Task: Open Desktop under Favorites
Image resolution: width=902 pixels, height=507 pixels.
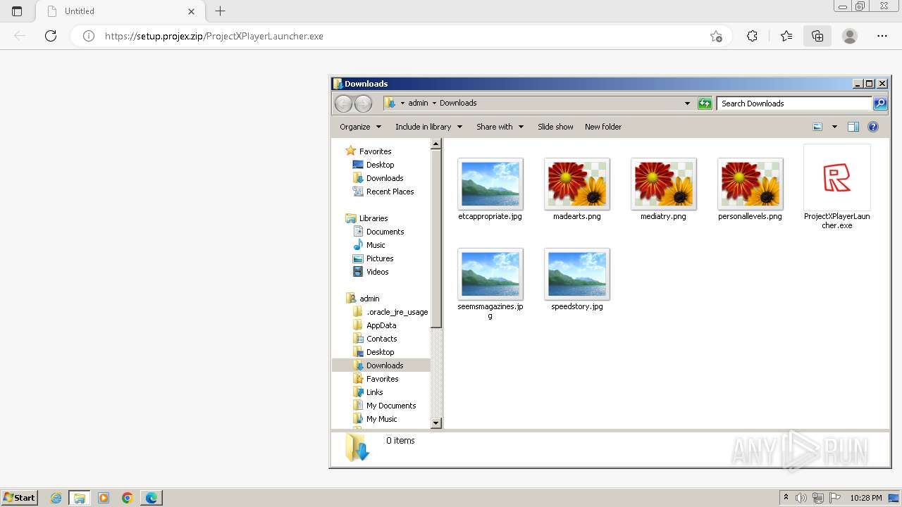Action: 380,165
